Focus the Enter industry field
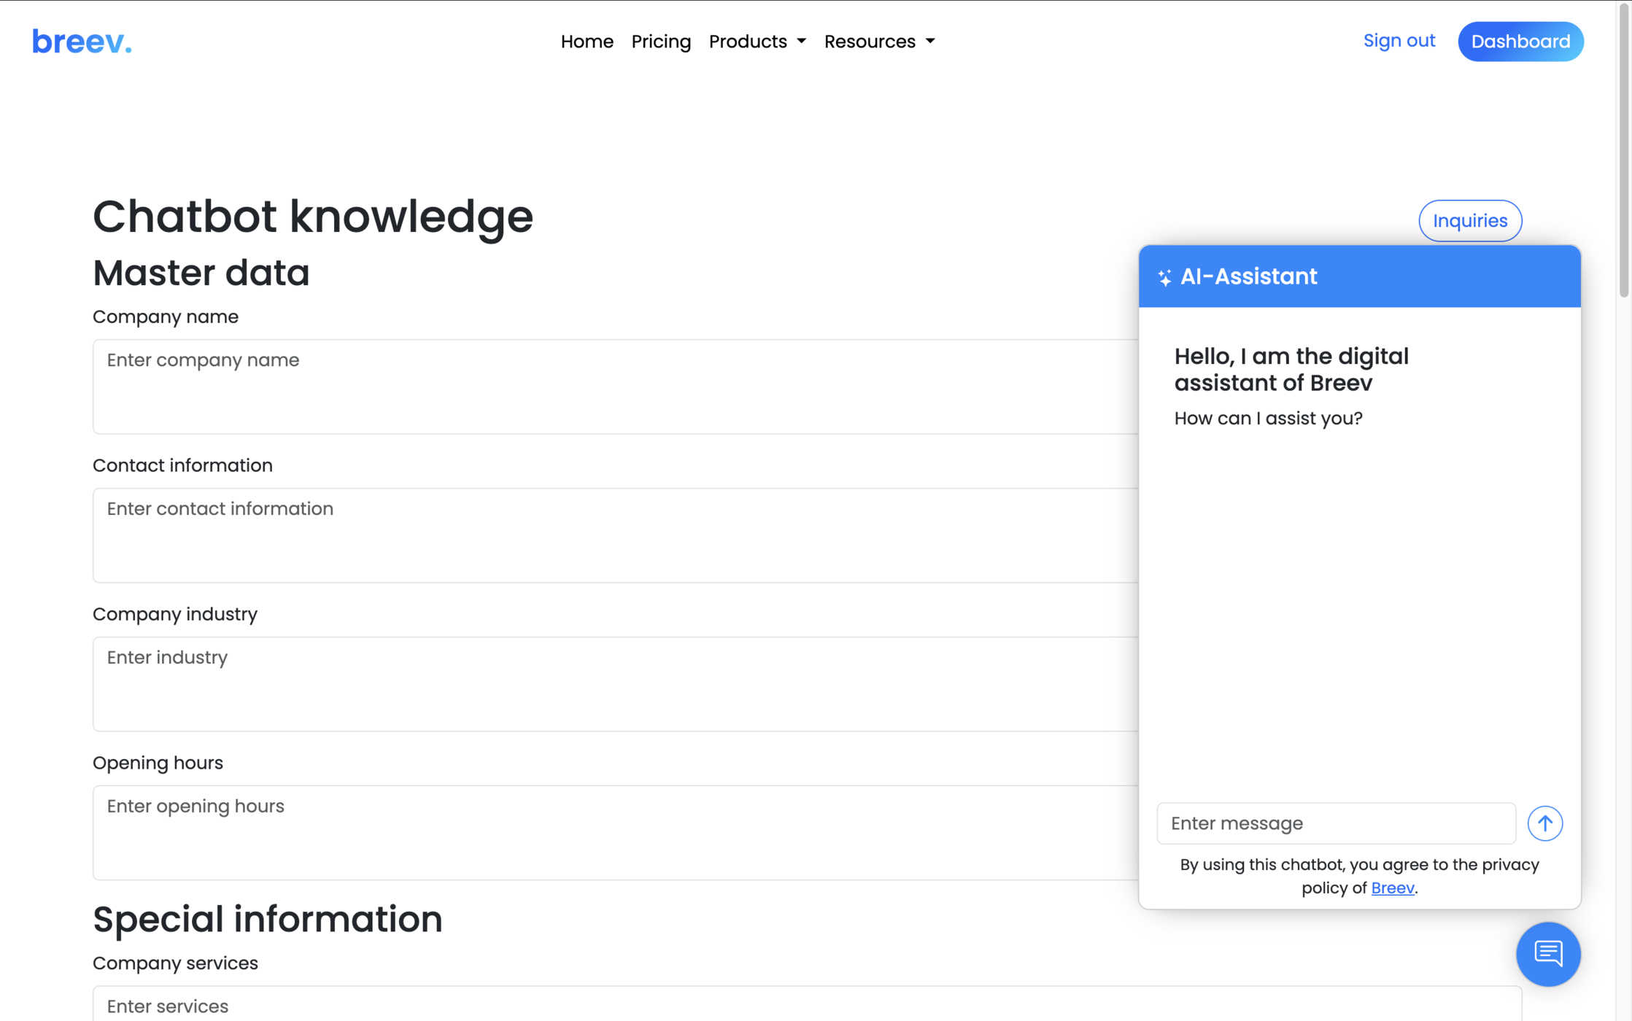Viewport: 1632px width, 1021px height. click(x=615, y=684)
